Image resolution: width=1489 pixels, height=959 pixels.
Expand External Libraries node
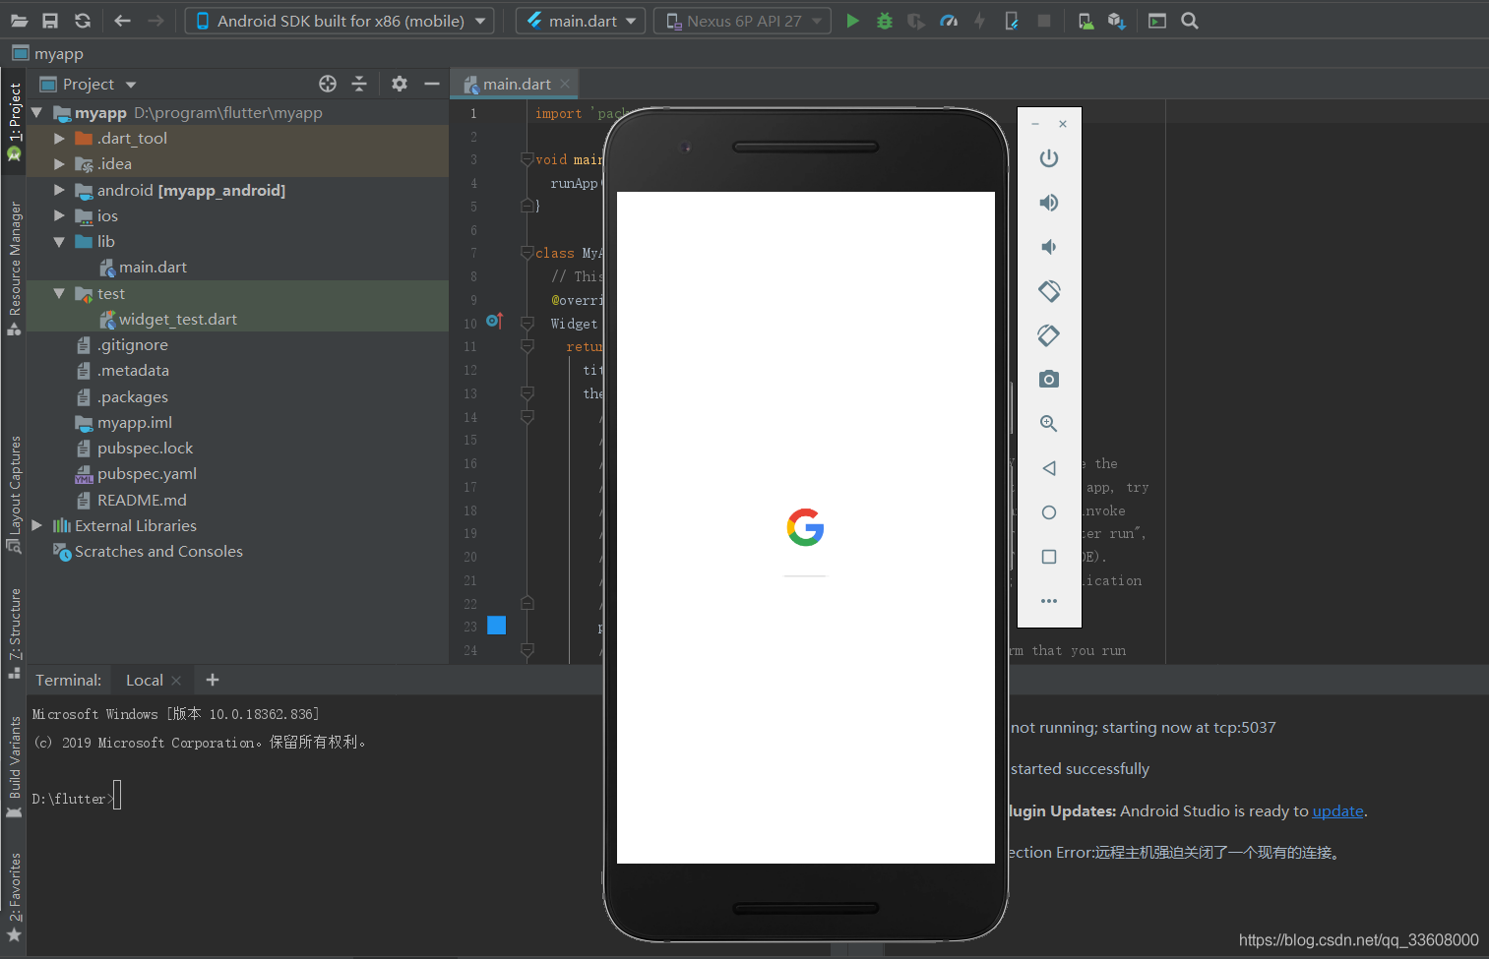click(x=36, y=526)
